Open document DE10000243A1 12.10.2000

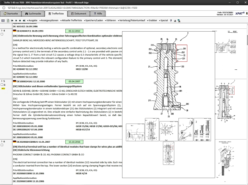tap(31, 82)
